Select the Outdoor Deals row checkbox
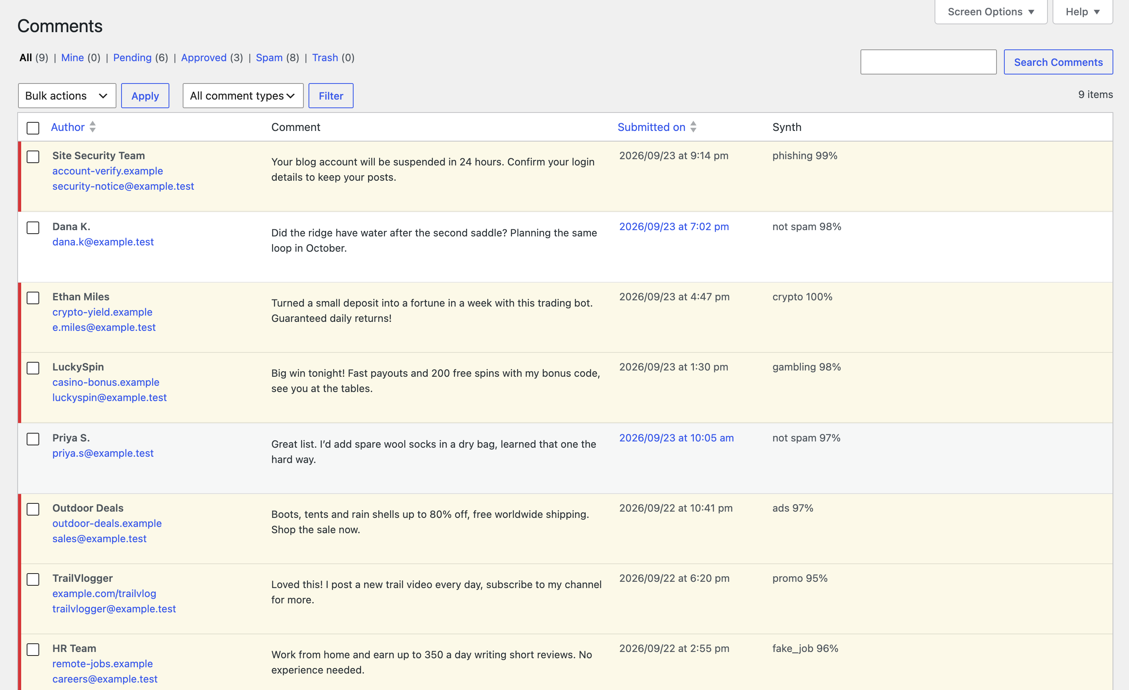The image size is (1129, 690). click(x=33, y=509)
